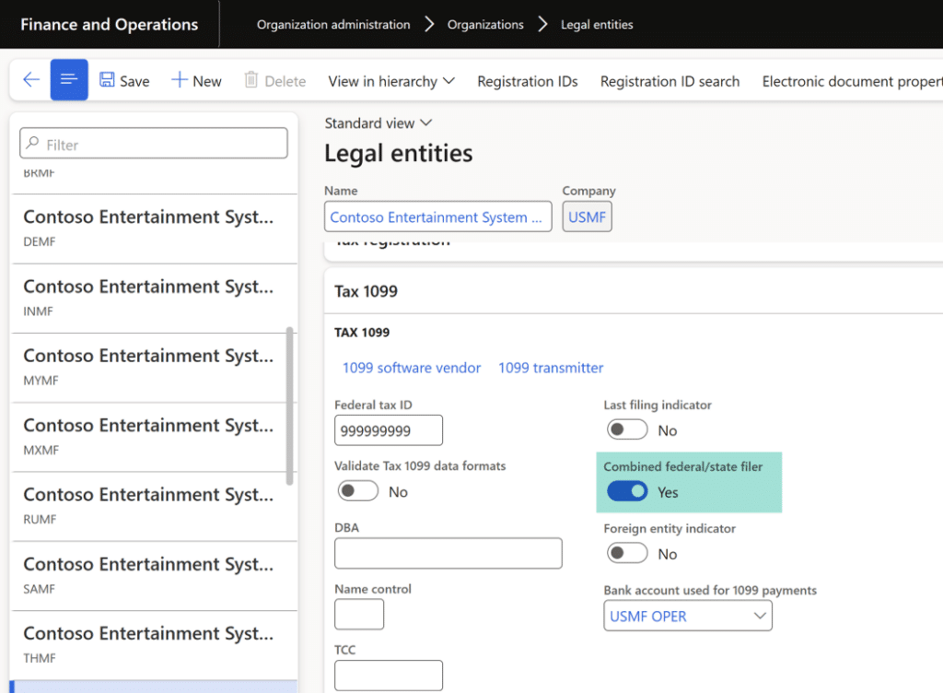Open Registration IDs menu item
The image size is (943, 693).
click(x=527, y=81)
